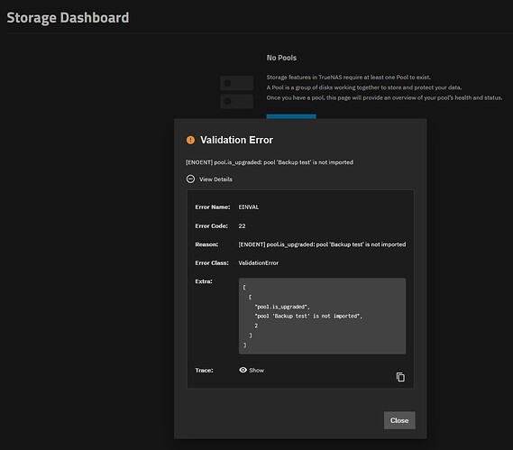Click the No Pools heading
513x450 pixels.
(x=281, y=58)
